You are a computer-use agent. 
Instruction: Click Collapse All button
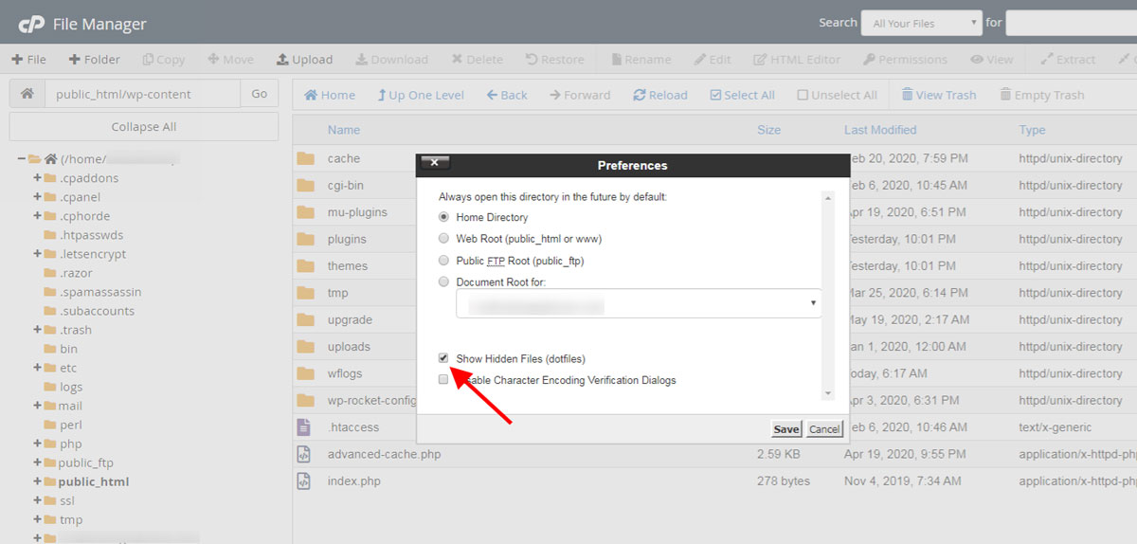point(144,127)
